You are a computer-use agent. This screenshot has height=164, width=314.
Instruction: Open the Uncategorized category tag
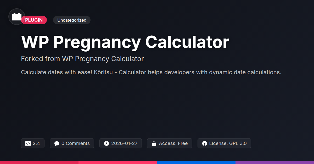click(72, 20)
